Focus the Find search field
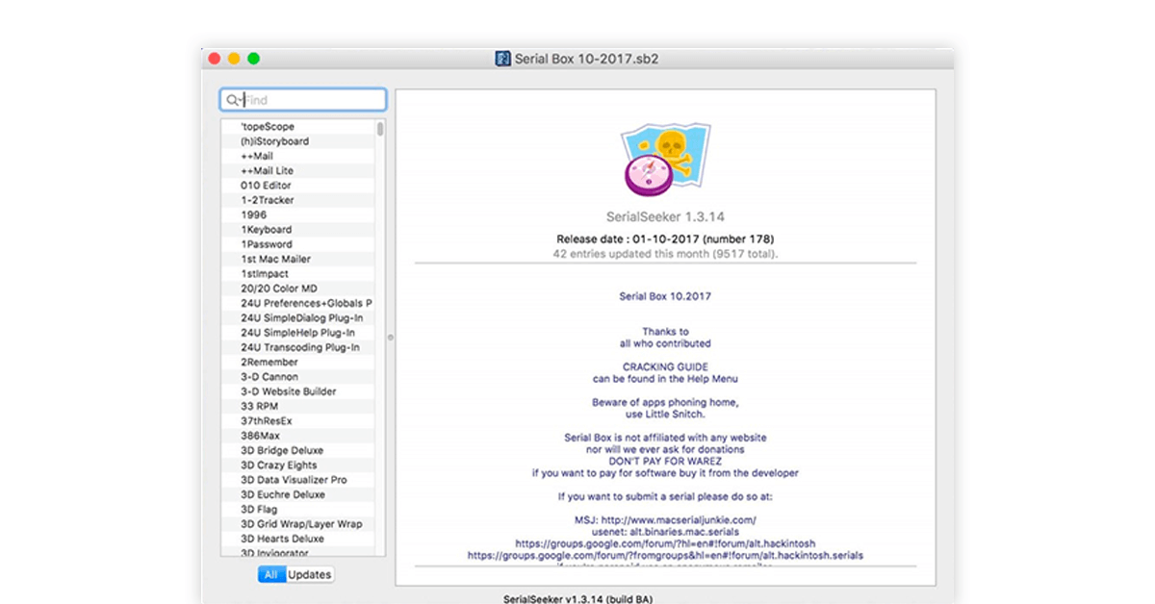Screen dimensions: 1155x604 303,100
